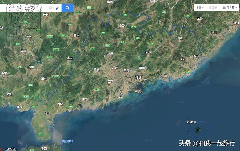
Task: Open route directions with the arrow icon
Action: click(57, 8)
